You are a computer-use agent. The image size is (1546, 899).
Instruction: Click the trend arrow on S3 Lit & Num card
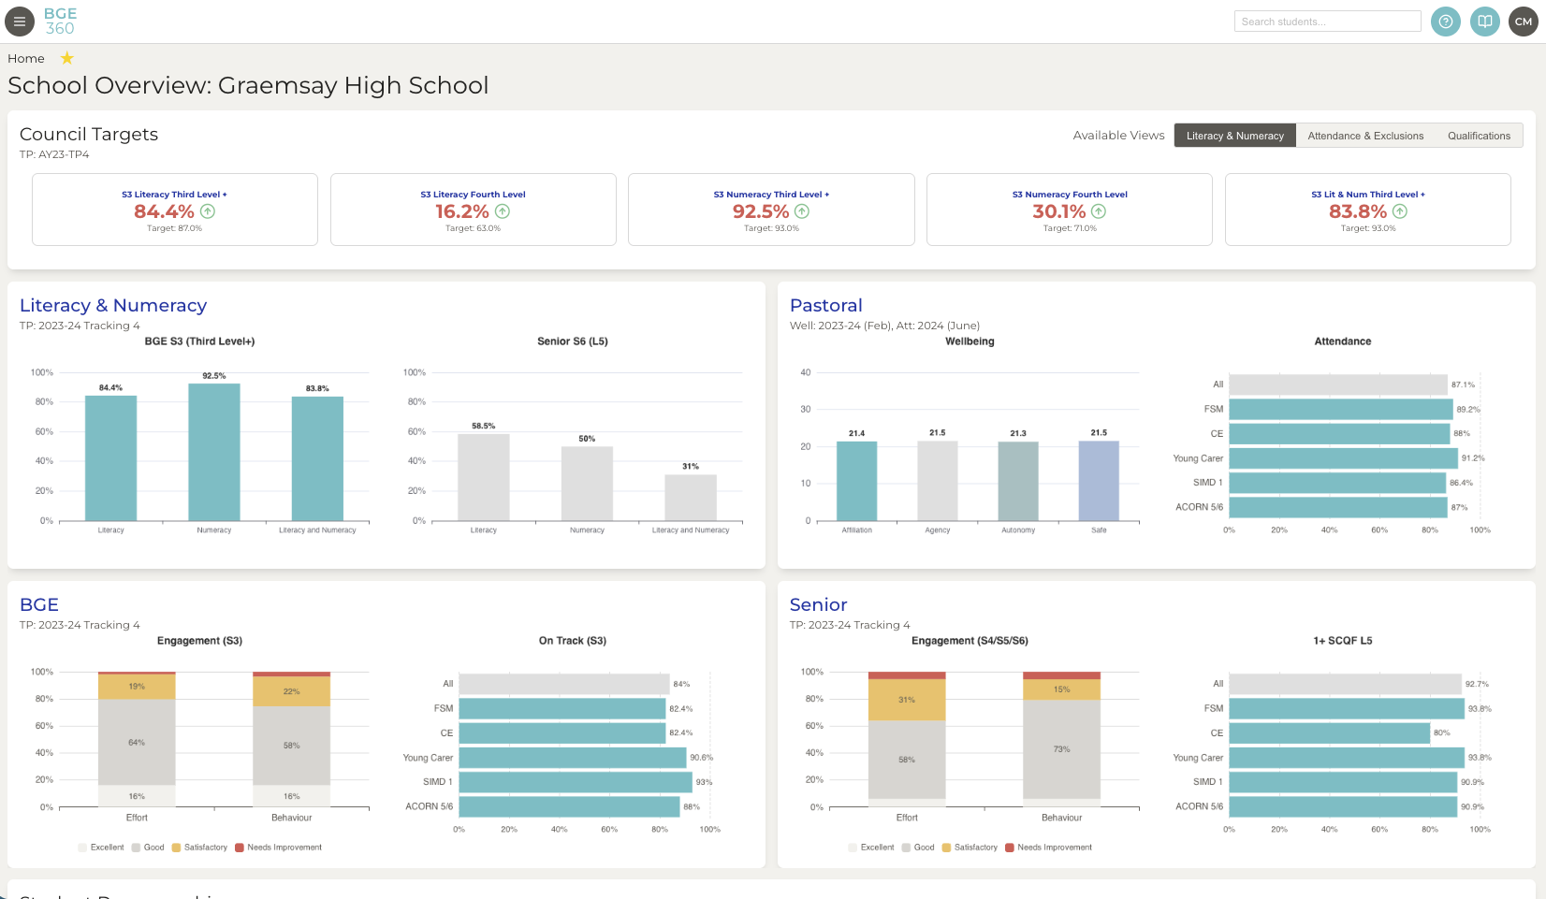(x=1398, y=211)
